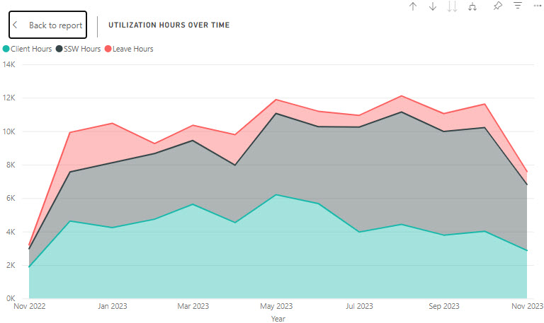This screenshot has width=544, height=323.
Task: Open the filters icon on visual header
Action: click(518, 6)
